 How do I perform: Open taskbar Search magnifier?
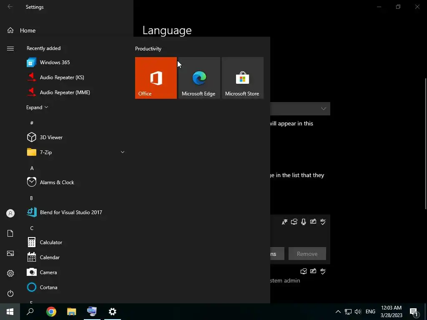click(x=30, y=312)
